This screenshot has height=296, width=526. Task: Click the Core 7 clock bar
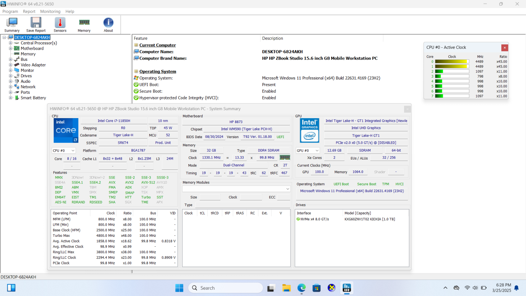click(452, 96)
